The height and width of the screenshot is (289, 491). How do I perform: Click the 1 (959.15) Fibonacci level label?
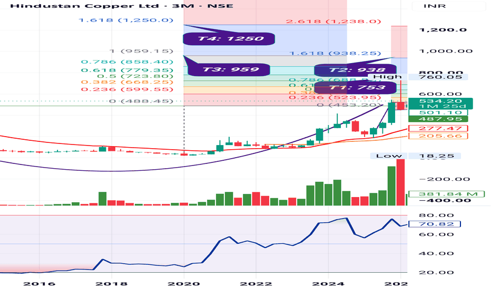coord(141,51)
